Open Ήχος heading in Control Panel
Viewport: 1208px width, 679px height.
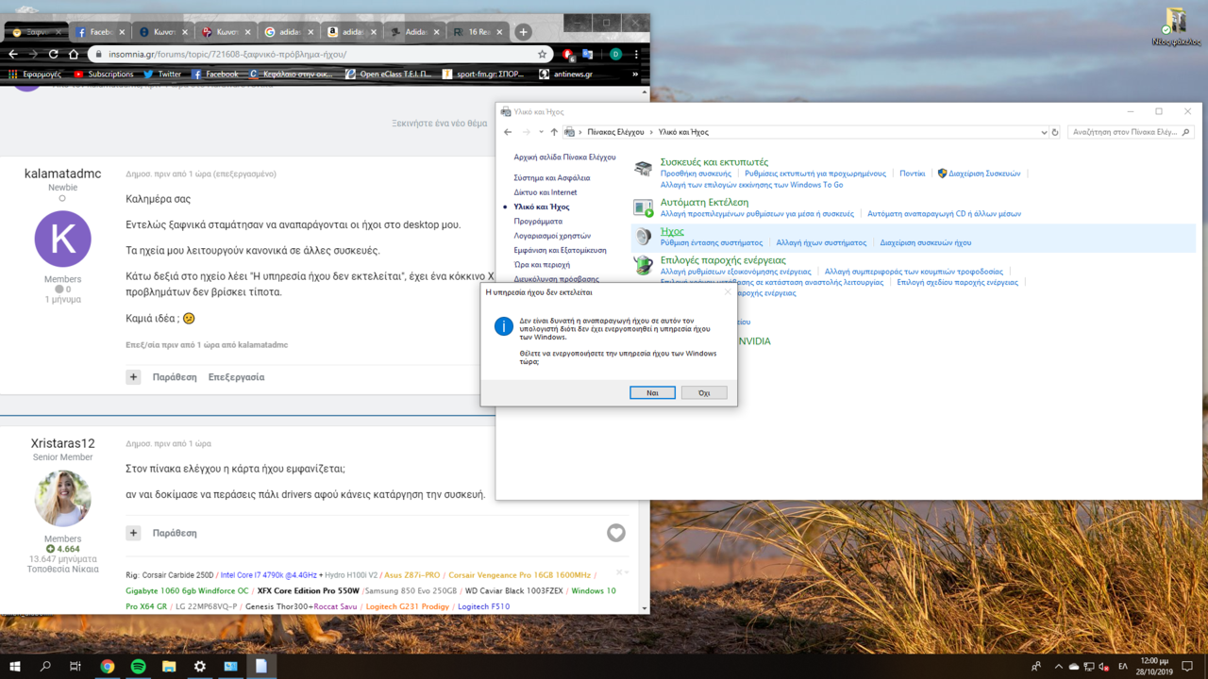672,231
